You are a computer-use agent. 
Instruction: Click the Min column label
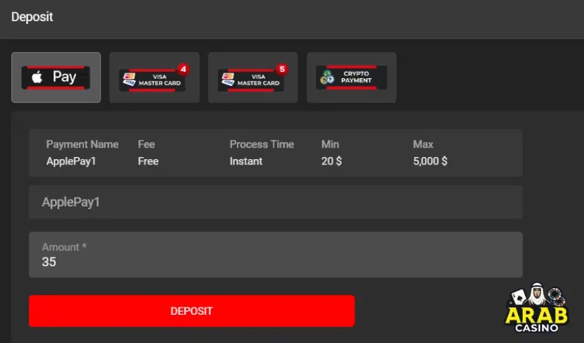(x=330, y=144)
